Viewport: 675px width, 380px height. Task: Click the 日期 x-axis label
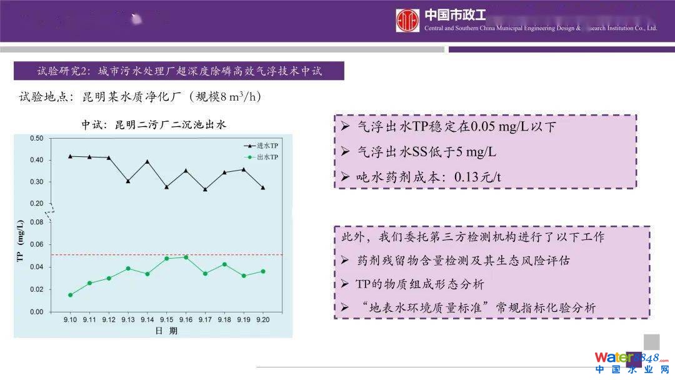pyautogui.click(x=166, y=331)
